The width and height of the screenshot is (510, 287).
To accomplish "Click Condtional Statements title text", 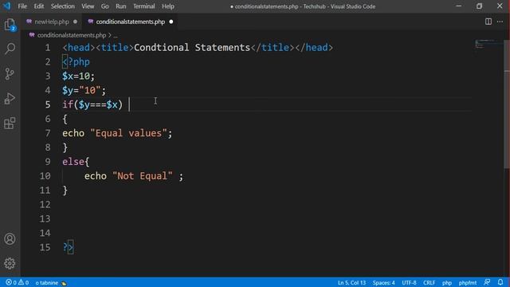I will click(x=192, y=48).
